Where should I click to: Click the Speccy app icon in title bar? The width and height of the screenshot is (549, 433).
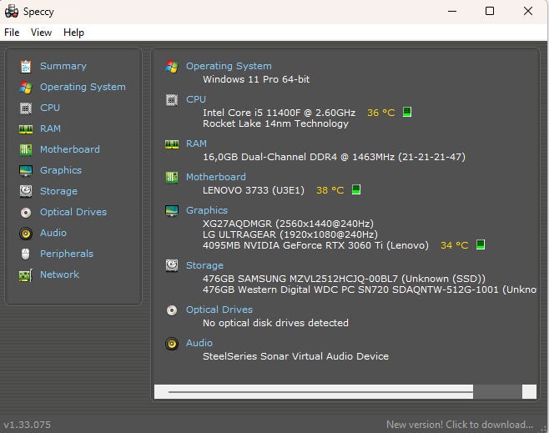click(12, 11)
